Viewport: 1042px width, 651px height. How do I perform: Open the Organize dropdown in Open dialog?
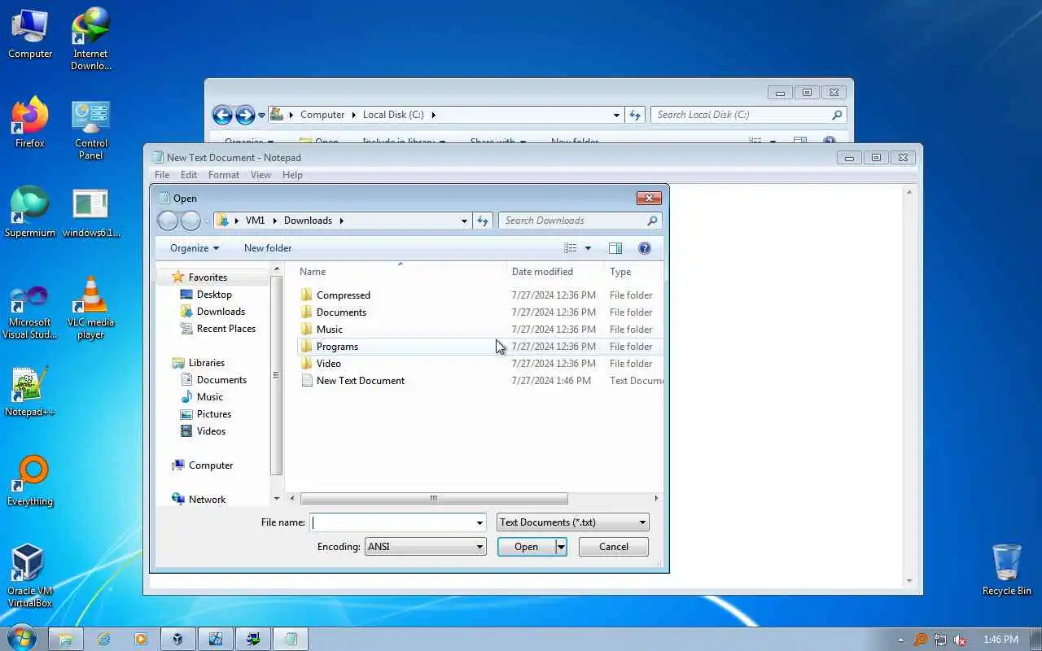click(195, 248)
